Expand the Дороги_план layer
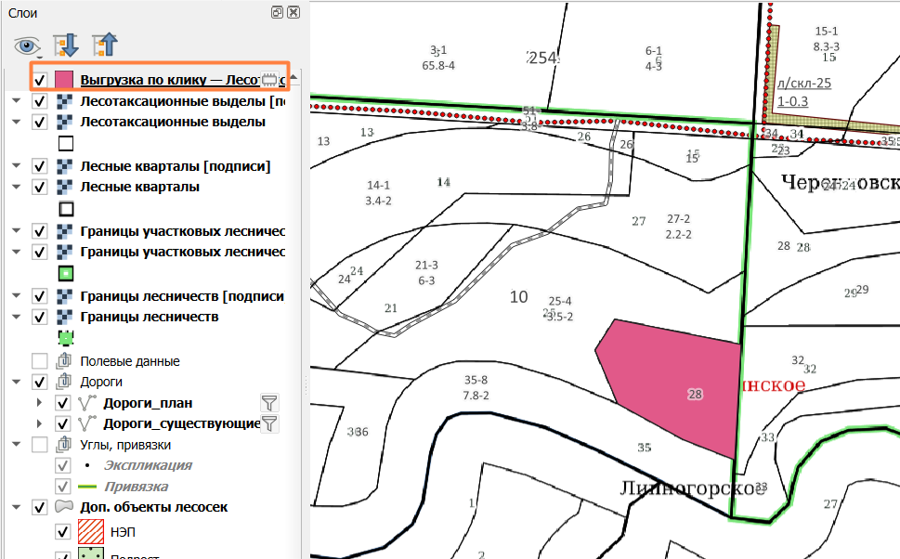 tap(39, 403)
